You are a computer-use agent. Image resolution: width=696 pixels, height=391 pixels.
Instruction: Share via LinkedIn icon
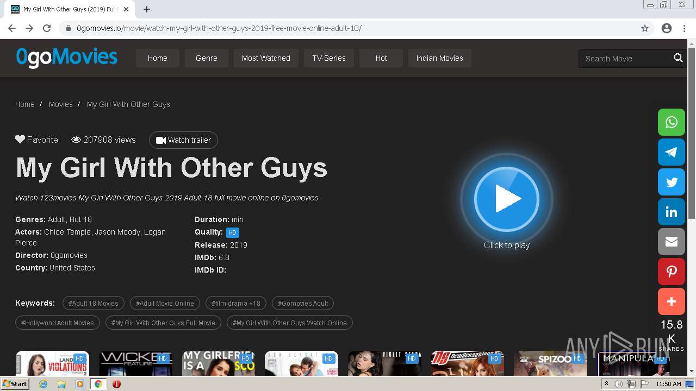click(672, 212)
